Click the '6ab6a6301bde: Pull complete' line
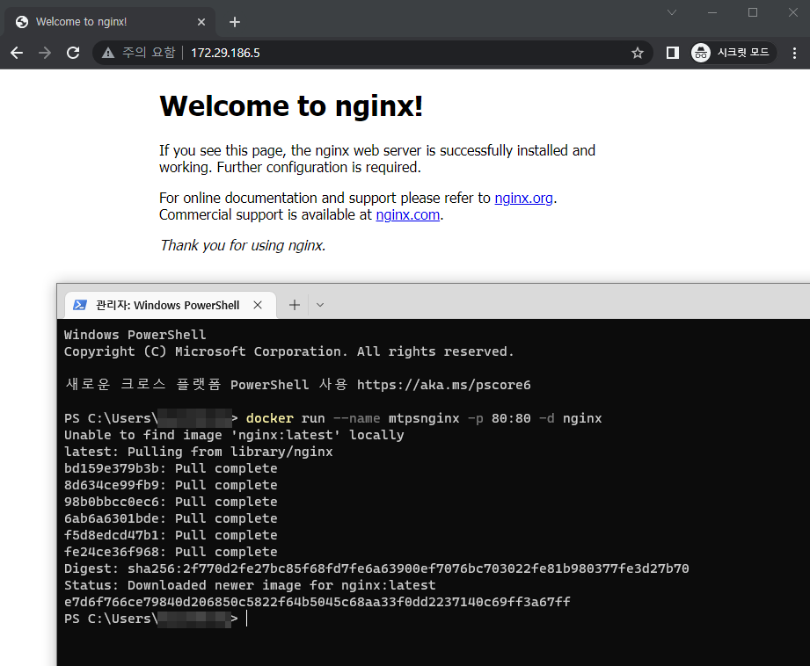 pos(171,518)
